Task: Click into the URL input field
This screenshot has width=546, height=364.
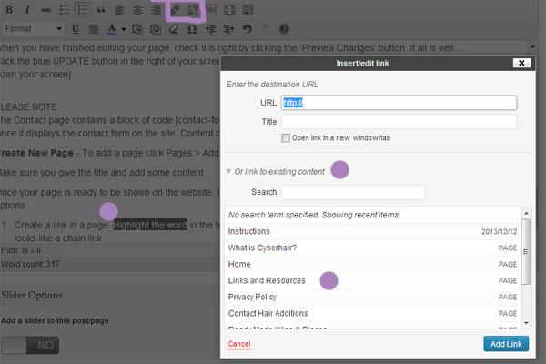Action: [399, 103]
